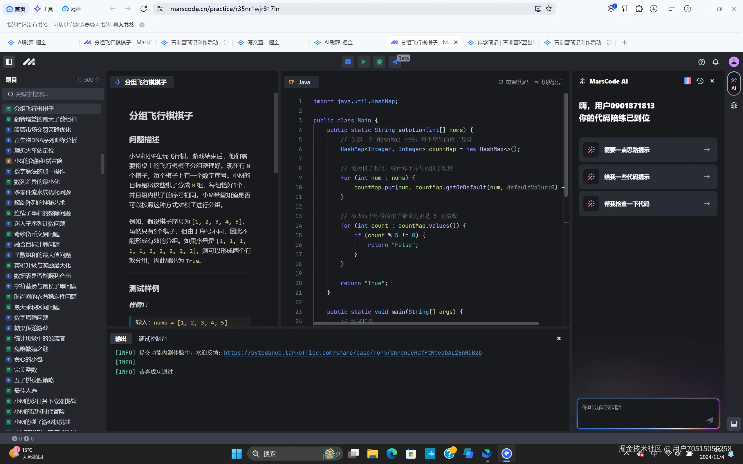The image size is (743, 464).
Task: Open File Explorer from the taskbar
Action: [372, 454]
